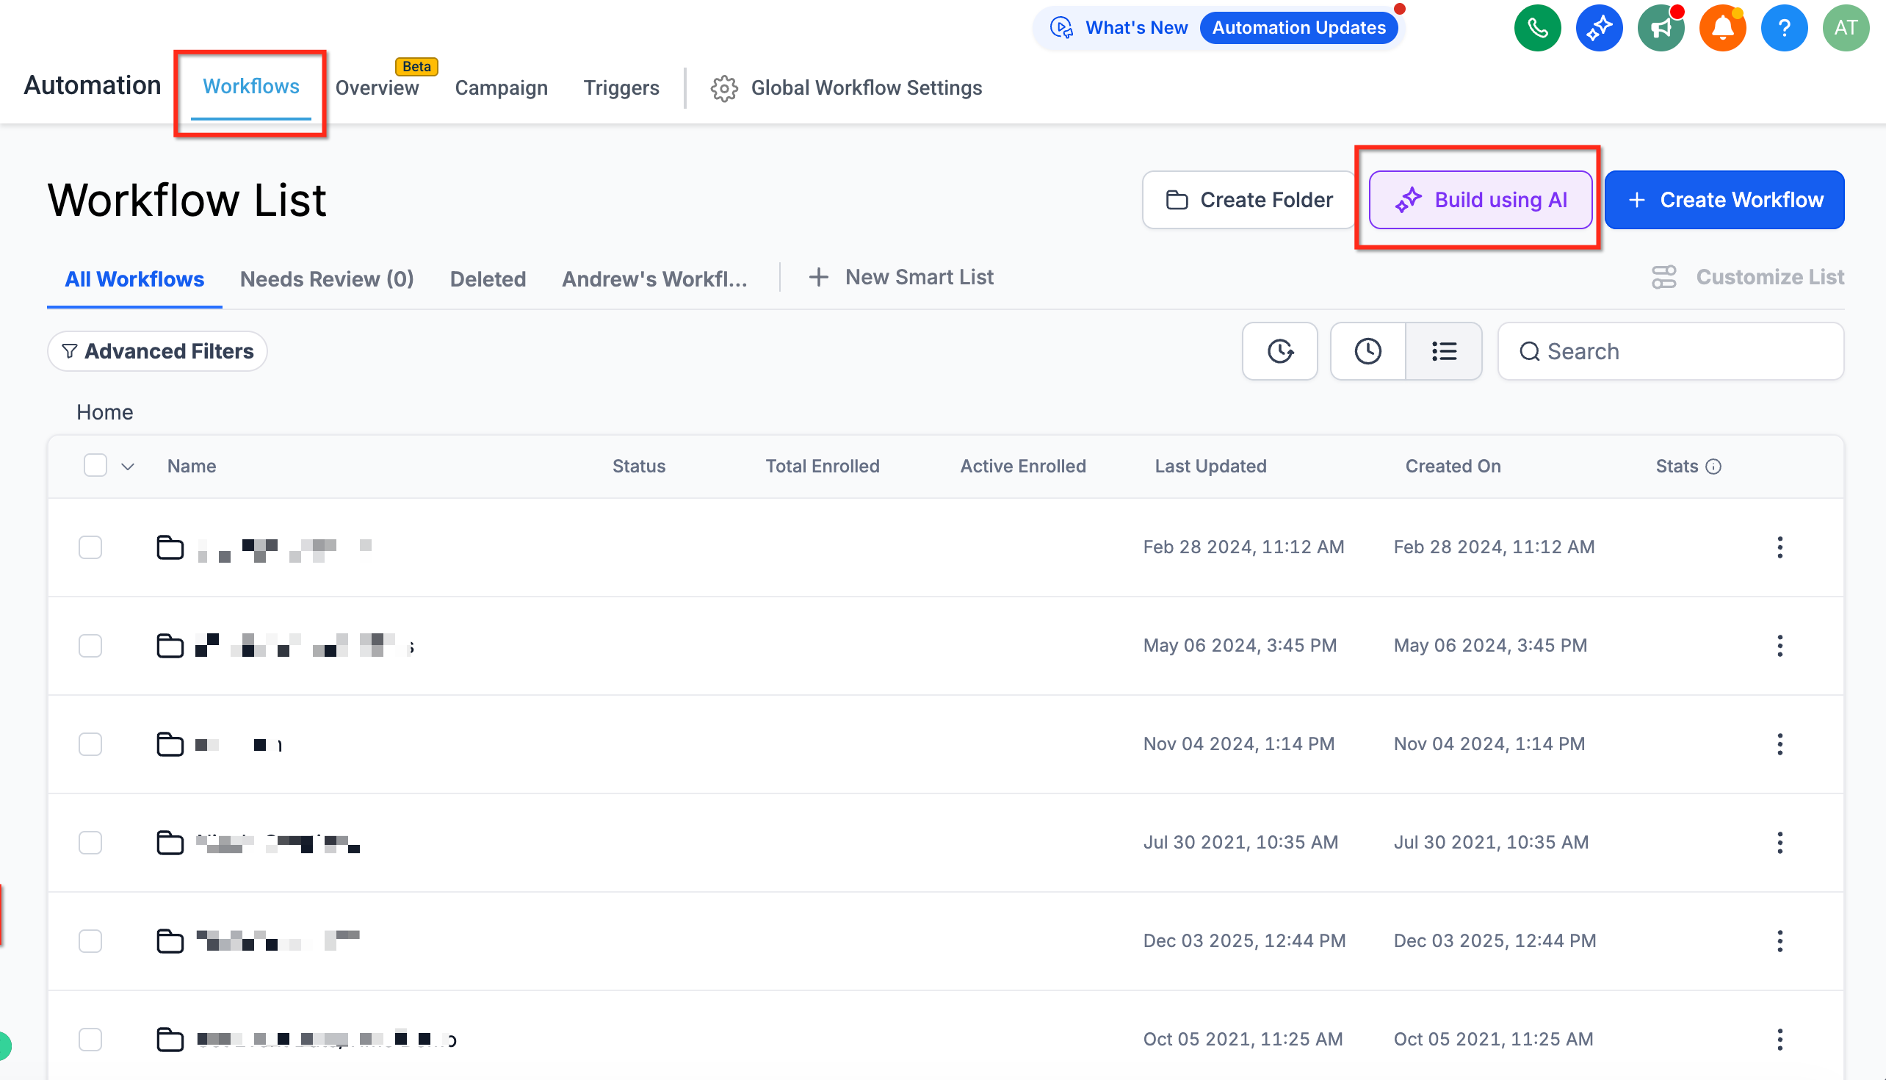Expand the select-all dropdown chevron
Viewport: 1886px width, 1080px height.
[x=128, y=467]
